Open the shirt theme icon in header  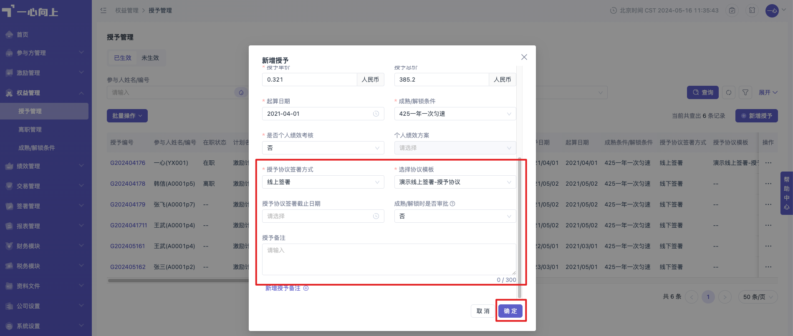click(x=752, y=10)
